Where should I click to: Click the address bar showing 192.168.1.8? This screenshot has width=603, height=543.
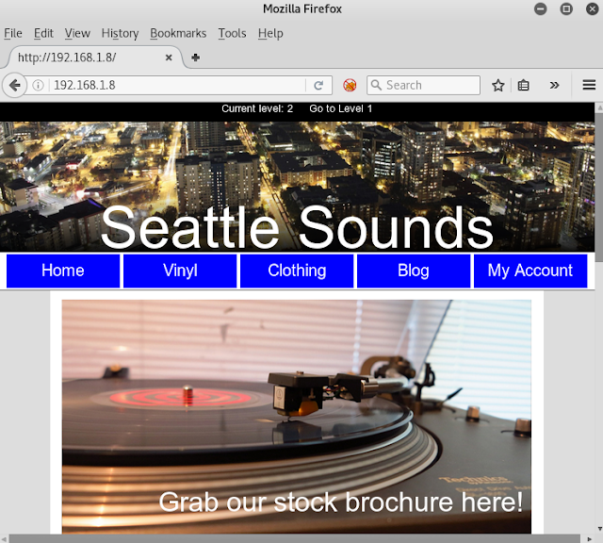pyautogui.click(x=179, y=85)
